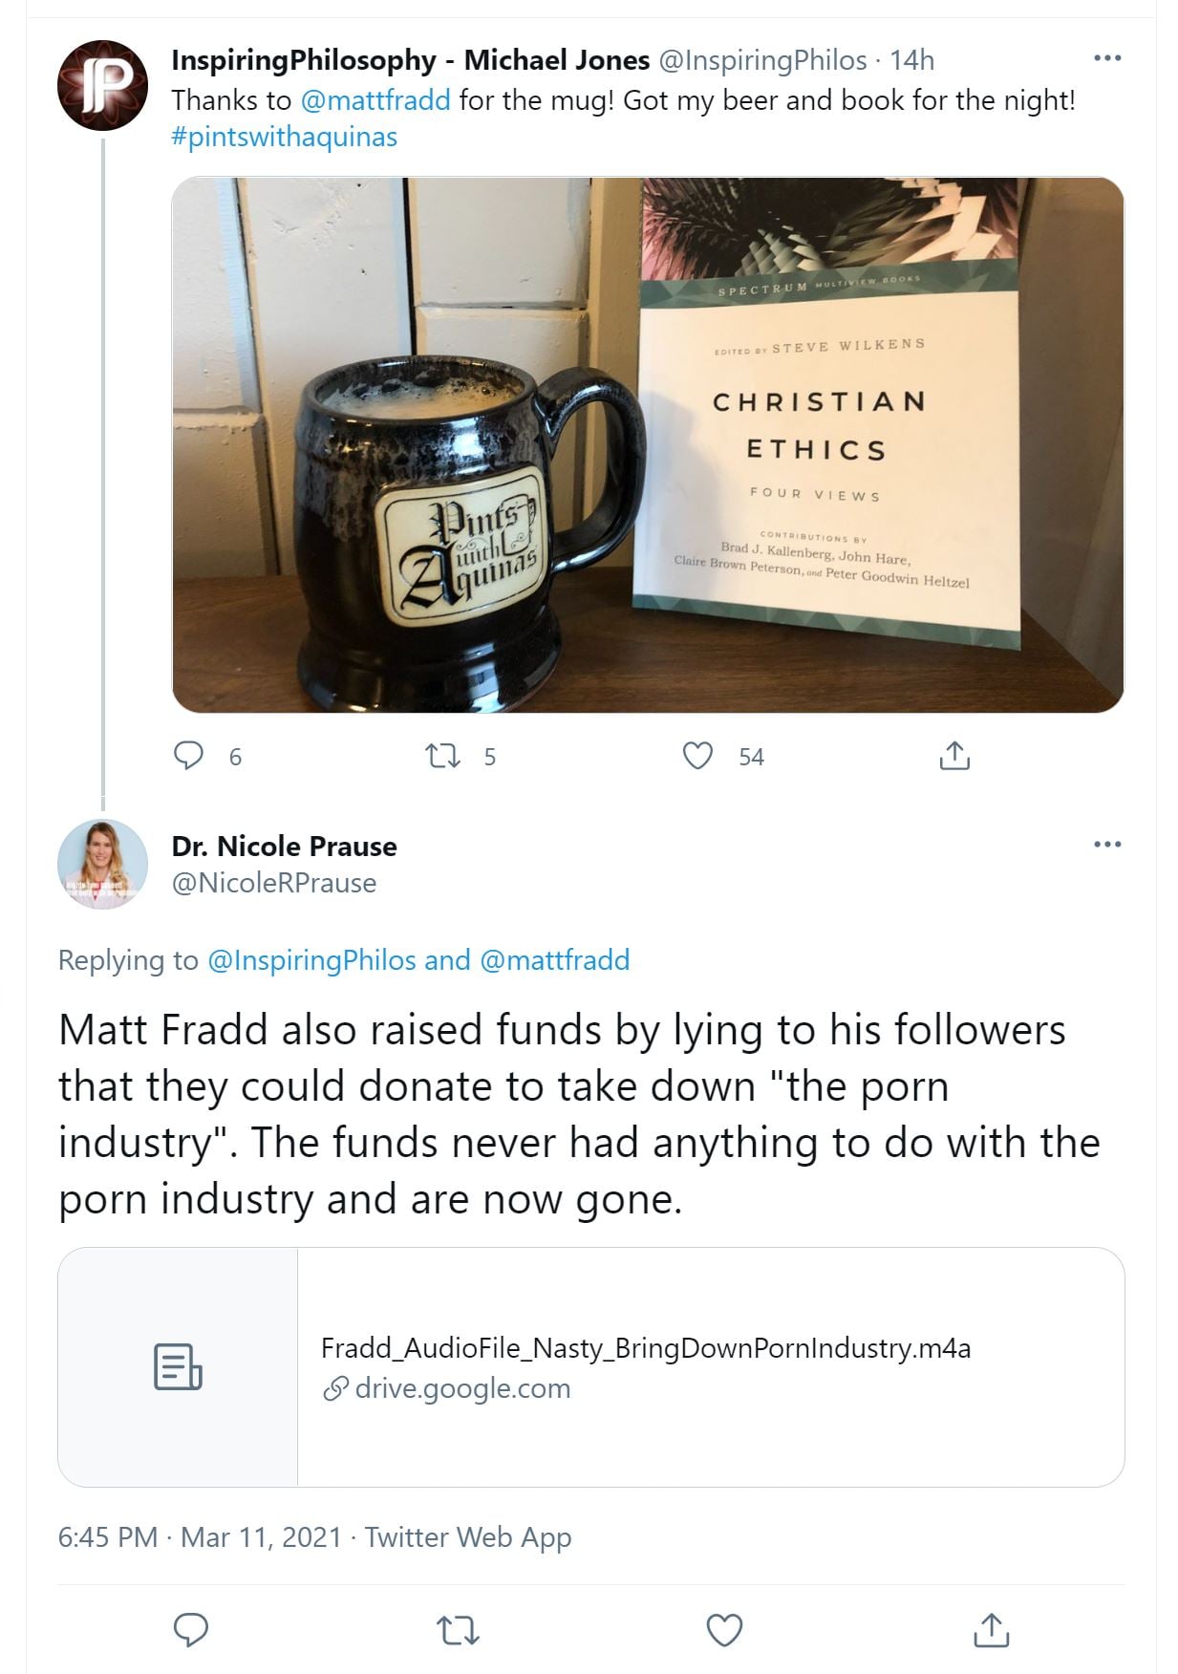This screenshot has width=1178, height=1674.
Task: Retweet Dr. Nicole Prause's reply
Action: coord(458,1630)
